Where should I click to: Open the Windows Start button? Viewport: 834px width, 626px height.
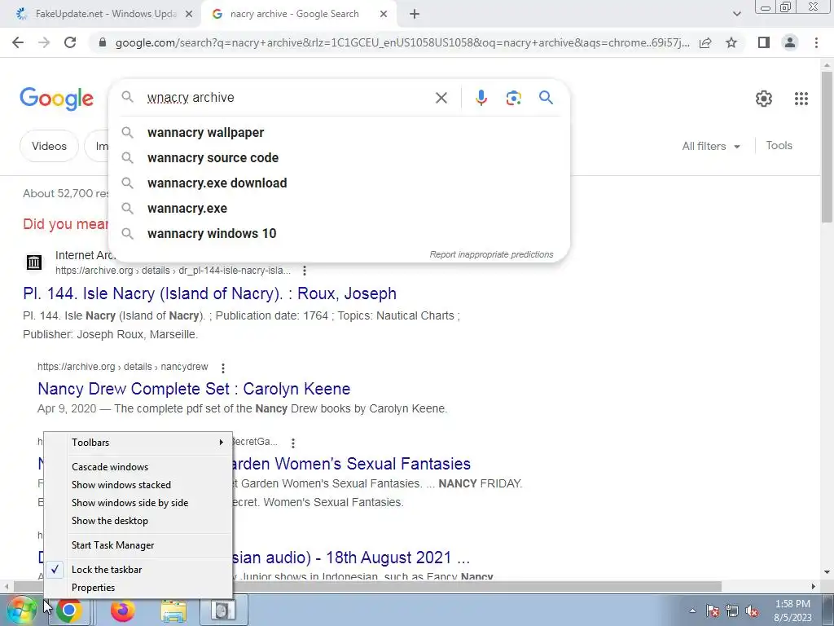[21, 611]
